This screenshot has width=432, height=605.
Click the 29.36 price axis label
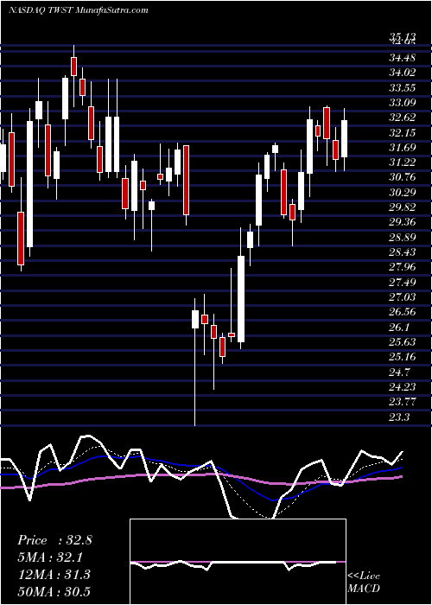pos(403,222)
